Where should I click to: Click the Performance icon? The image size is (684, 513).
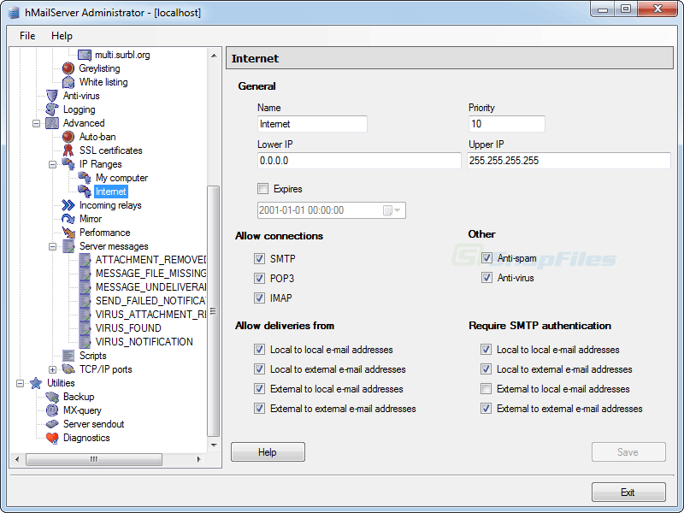click(68, 233)
